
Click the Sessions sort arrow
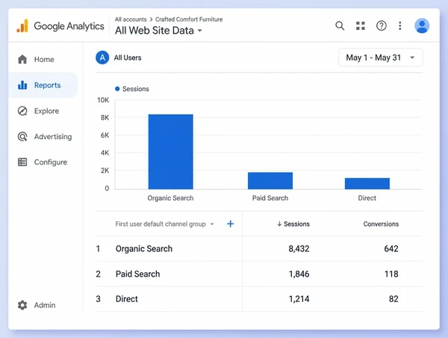(279, 224)
